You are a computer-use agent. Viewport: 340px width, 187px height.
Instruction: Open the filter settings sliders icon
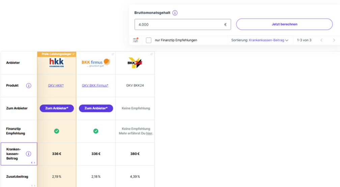tap(136, 40)
